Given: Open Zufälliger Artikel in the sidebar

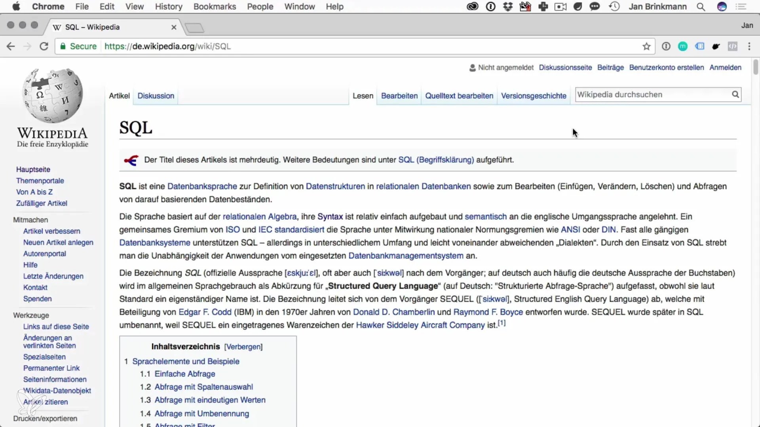Looking at the screenshot, I should point(42,203).
